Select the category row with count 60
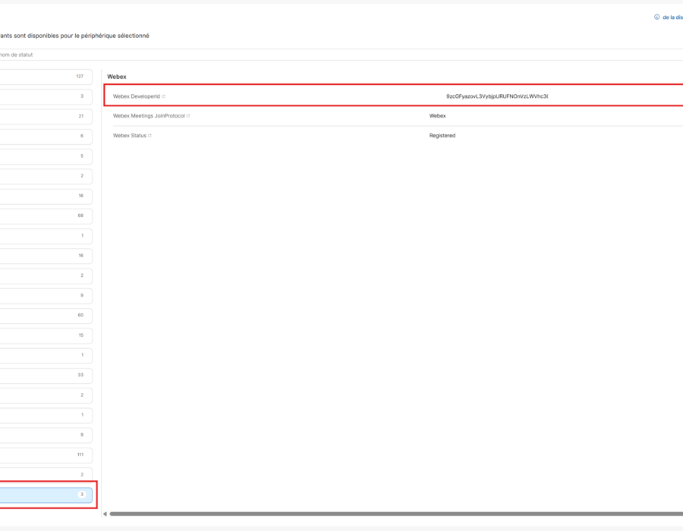 pos(46,316)
